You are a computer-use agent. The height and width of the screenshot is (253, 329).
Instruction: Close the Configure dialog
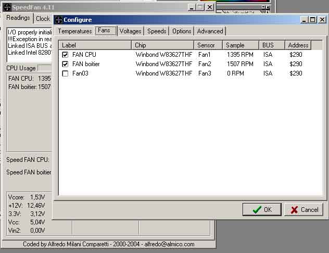(x=322, y=20)
